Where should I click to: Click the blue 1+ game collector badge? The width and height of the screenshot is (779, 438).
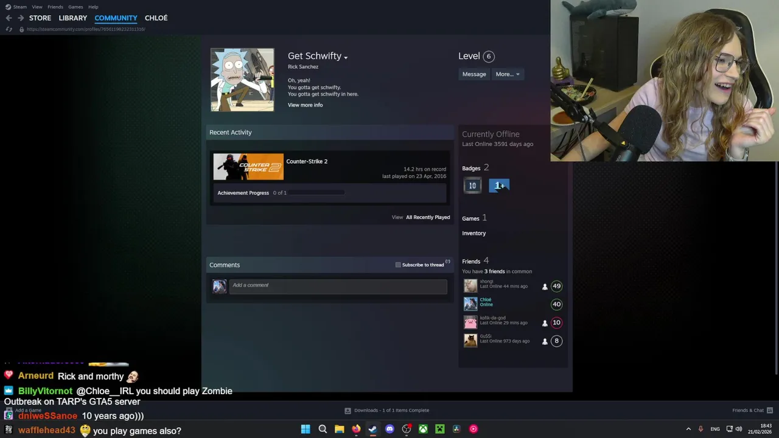pyautogui.click(x=499, y=186)
